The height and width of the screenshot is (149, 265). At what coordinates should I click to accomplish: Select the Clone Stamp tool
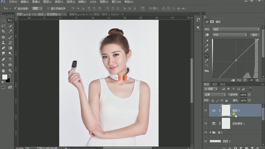pos(3,43)
